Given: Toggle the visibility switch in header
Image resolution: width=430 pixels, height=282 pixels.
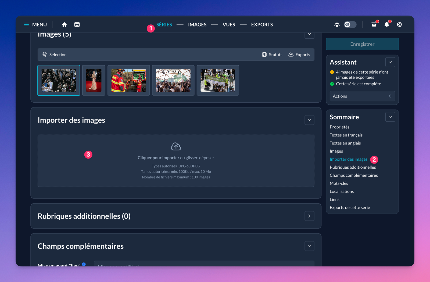Looking at the screenshot, I should click(350, 24).
